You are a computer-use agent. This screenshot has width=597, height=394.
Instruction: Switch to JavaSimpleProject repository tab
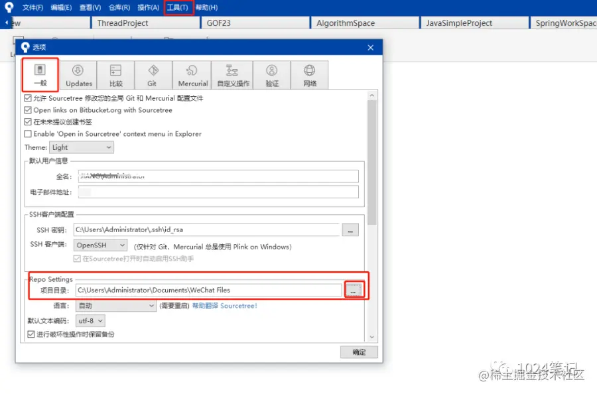tap(474, 23)
